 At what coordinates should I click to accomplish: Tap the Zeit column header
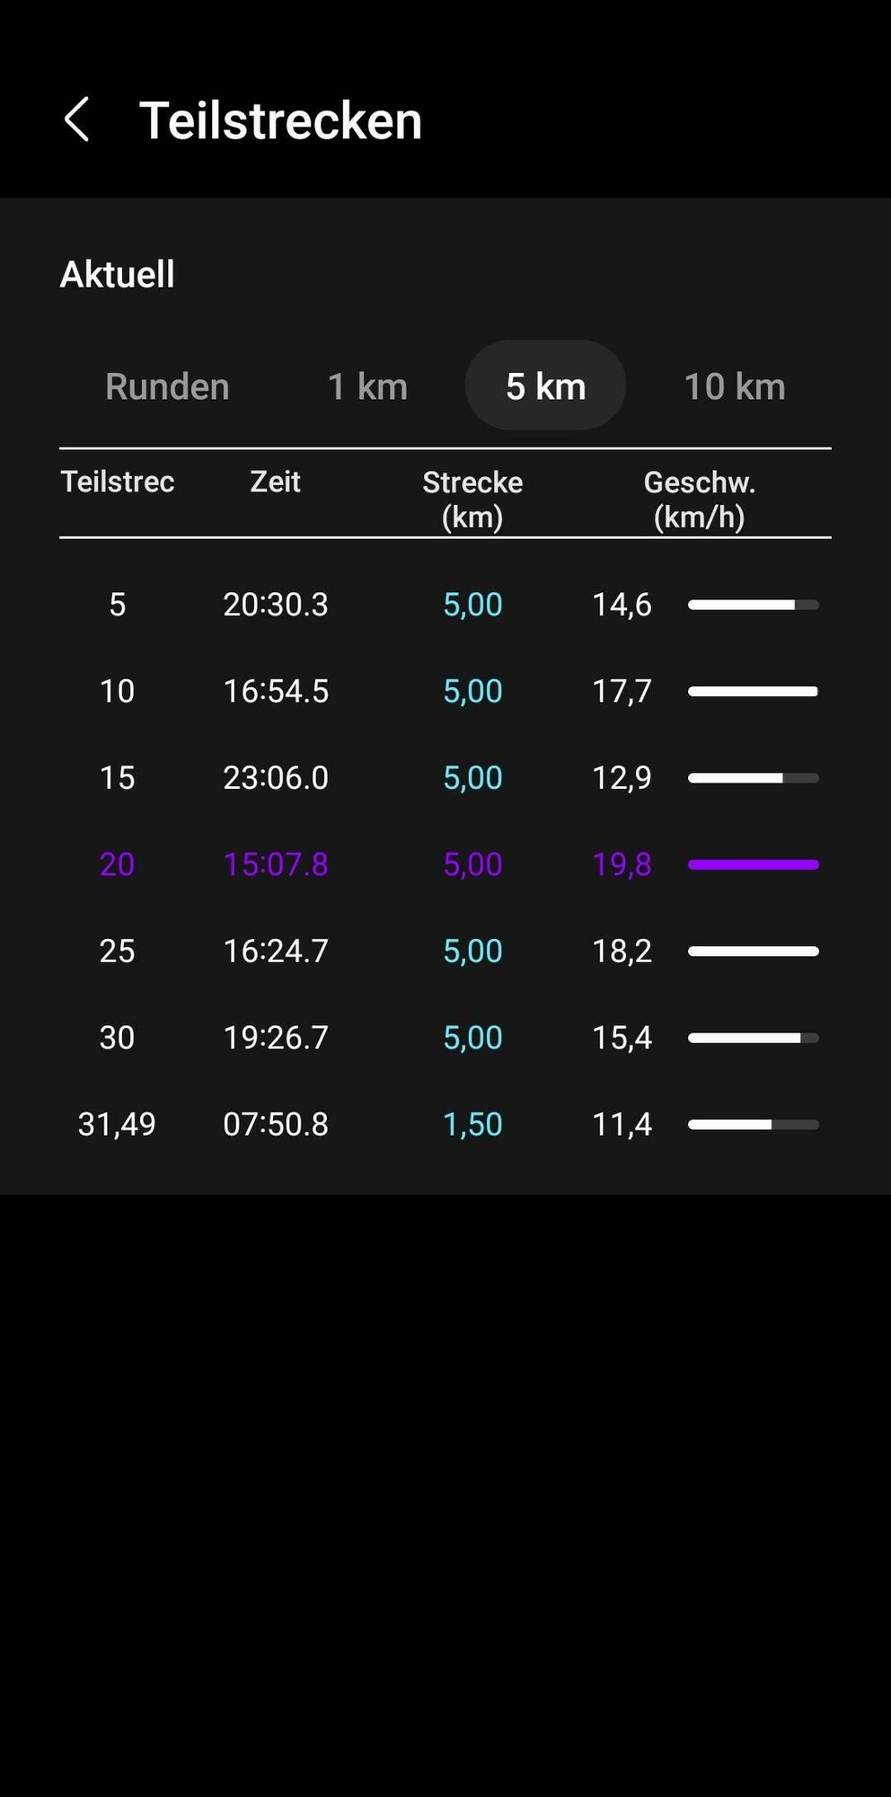(x=275, y=482)
